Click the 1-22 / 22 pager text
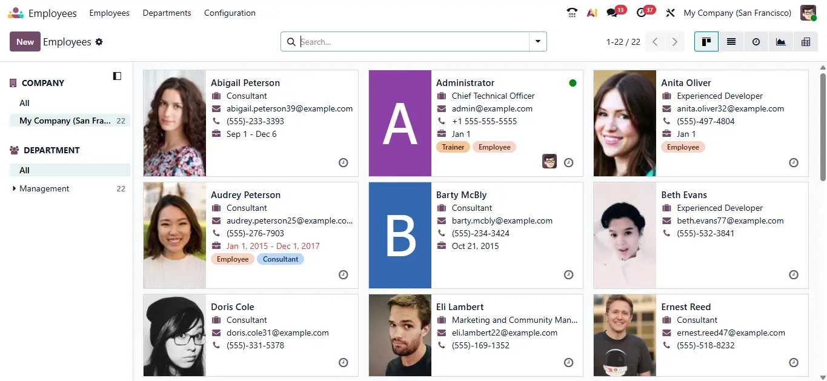The height and width of the screenshot is (381, 827). 623,42
